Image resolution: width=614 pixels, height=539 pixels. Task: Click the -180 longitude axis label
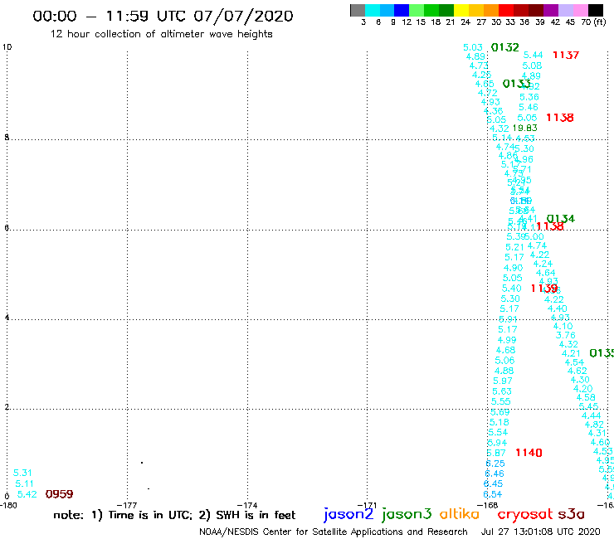click(8, 505)
